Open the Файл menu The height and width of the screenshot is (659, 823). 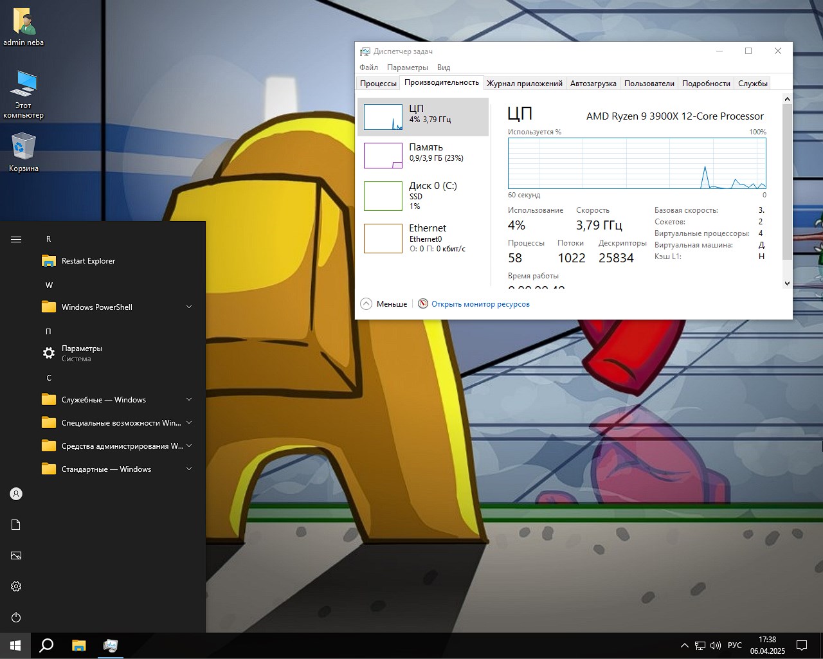pyautogui.click(x=369, y=68)
